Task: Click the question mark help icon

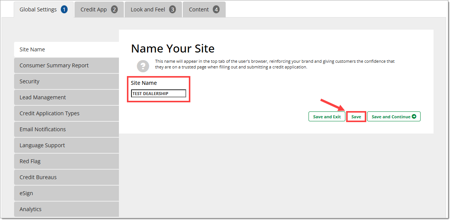Action: coord(143,66)
